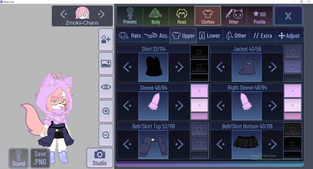Previous Right Sleeve style arrow
This screenshot has width=313, height=169.
click(x=221, y=106)
